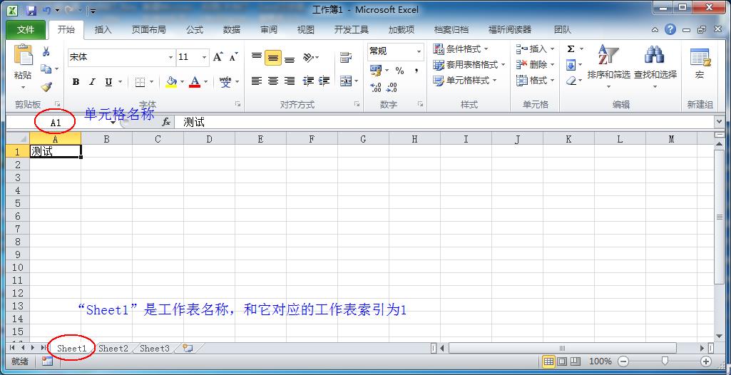731x375 pixels.
Task: Click the Clear eraser icon
Action: coord(571,81)
